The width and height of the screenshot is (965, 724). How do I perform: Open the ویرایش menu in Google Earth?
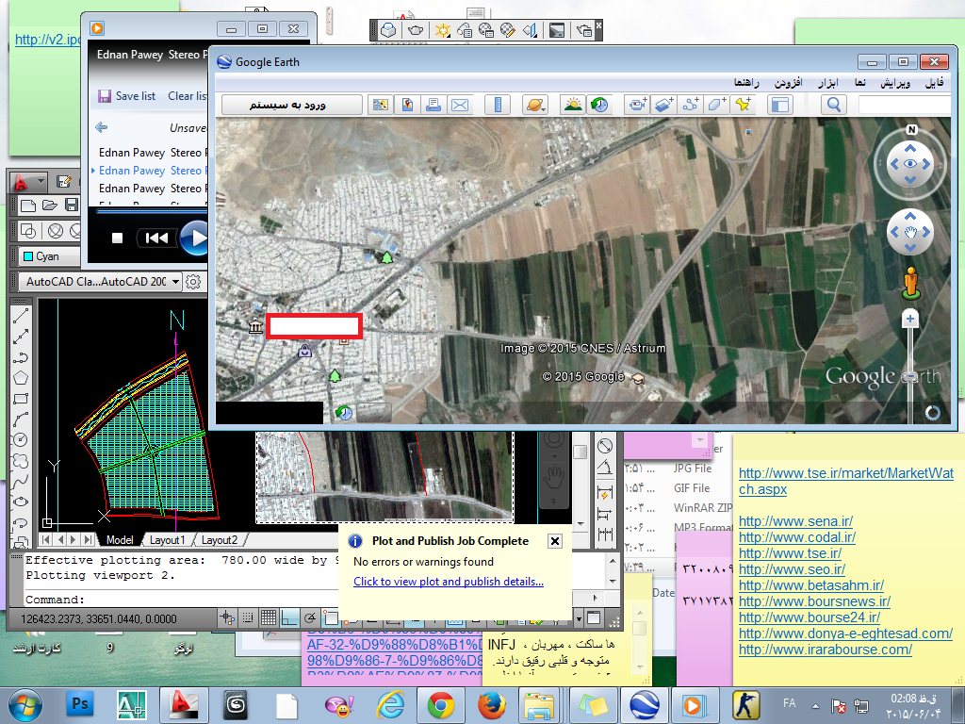coord(895,83)
